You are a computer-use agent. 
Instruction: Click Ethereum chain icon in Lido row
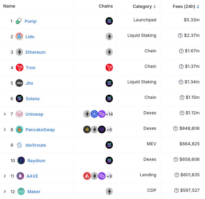tap(109, 36)
